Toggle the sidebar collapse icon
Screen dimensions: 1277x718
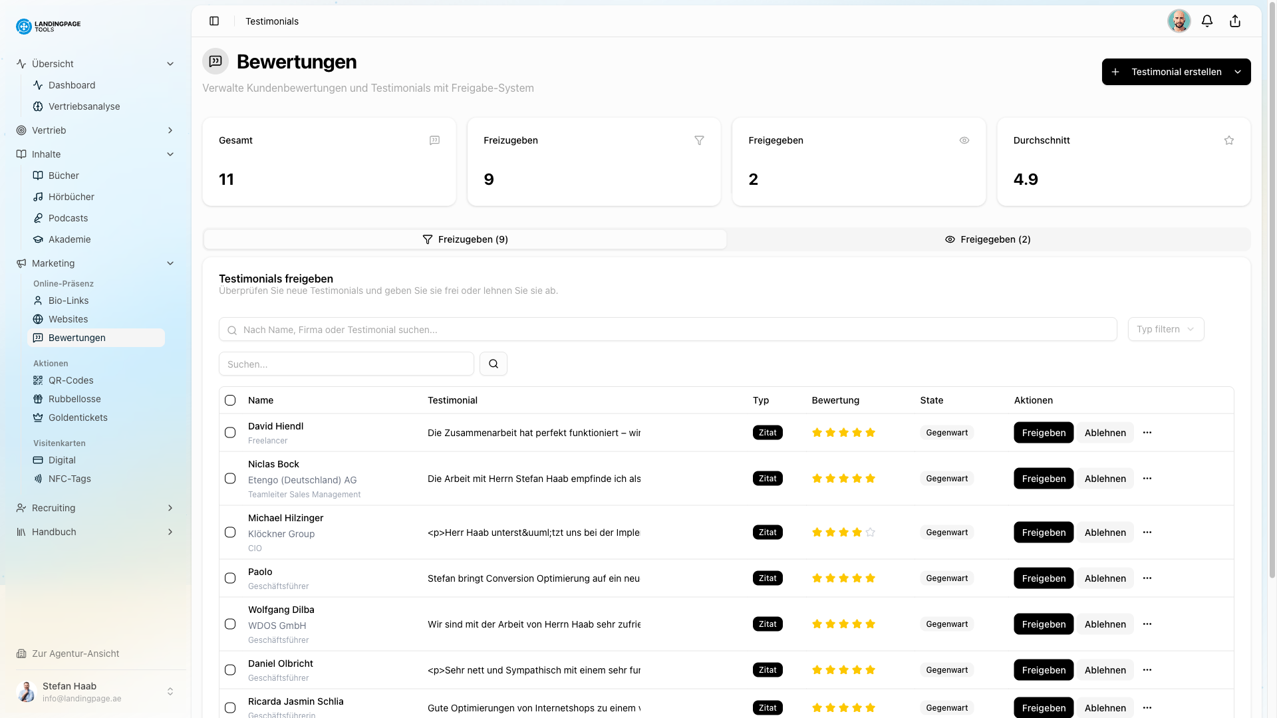pos(214,21)
